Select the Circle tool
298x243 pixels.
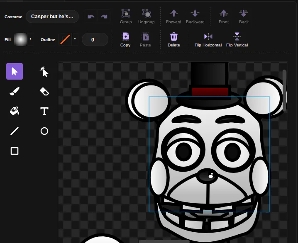44,131
